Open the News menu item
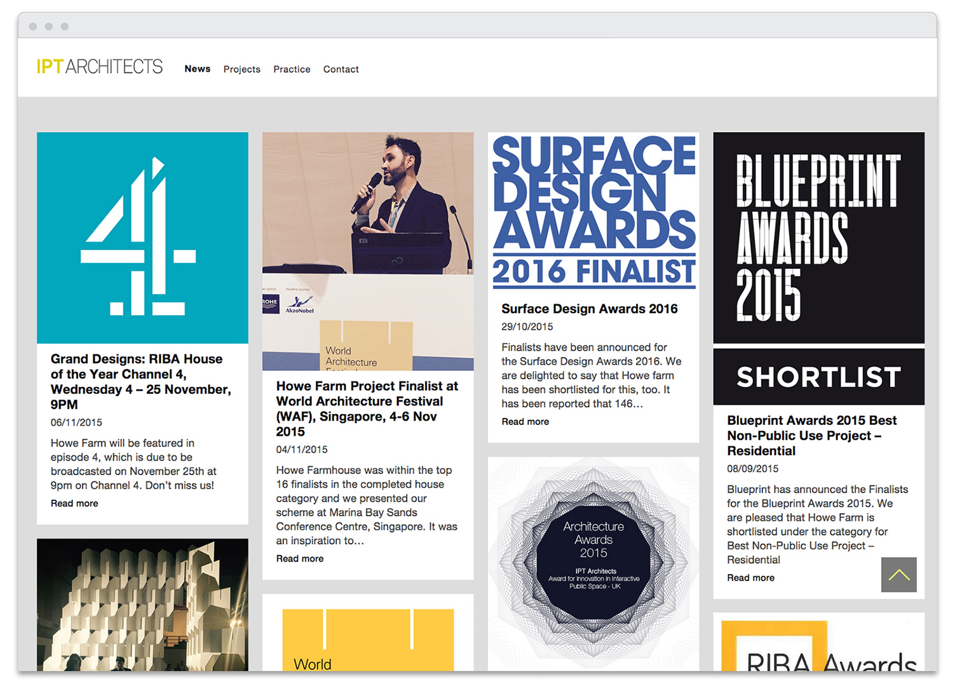The width and height of the screenshot is (955, 686). [x=197, y=69]
